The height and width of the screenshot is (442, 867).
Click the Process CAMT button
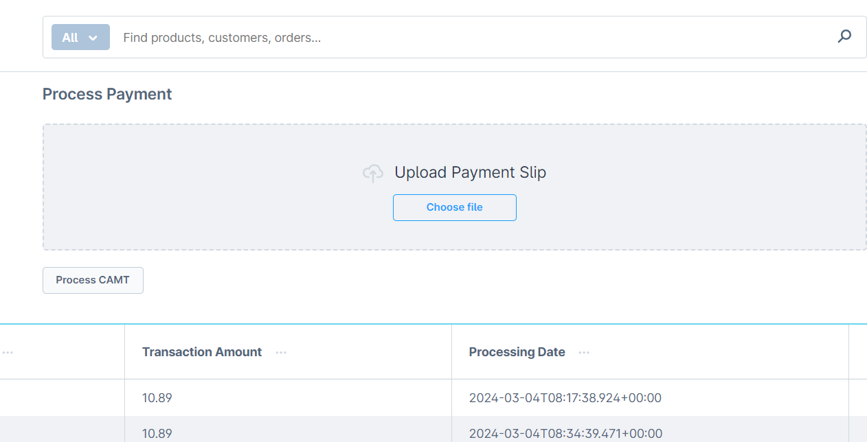click(x=93, y=280)
